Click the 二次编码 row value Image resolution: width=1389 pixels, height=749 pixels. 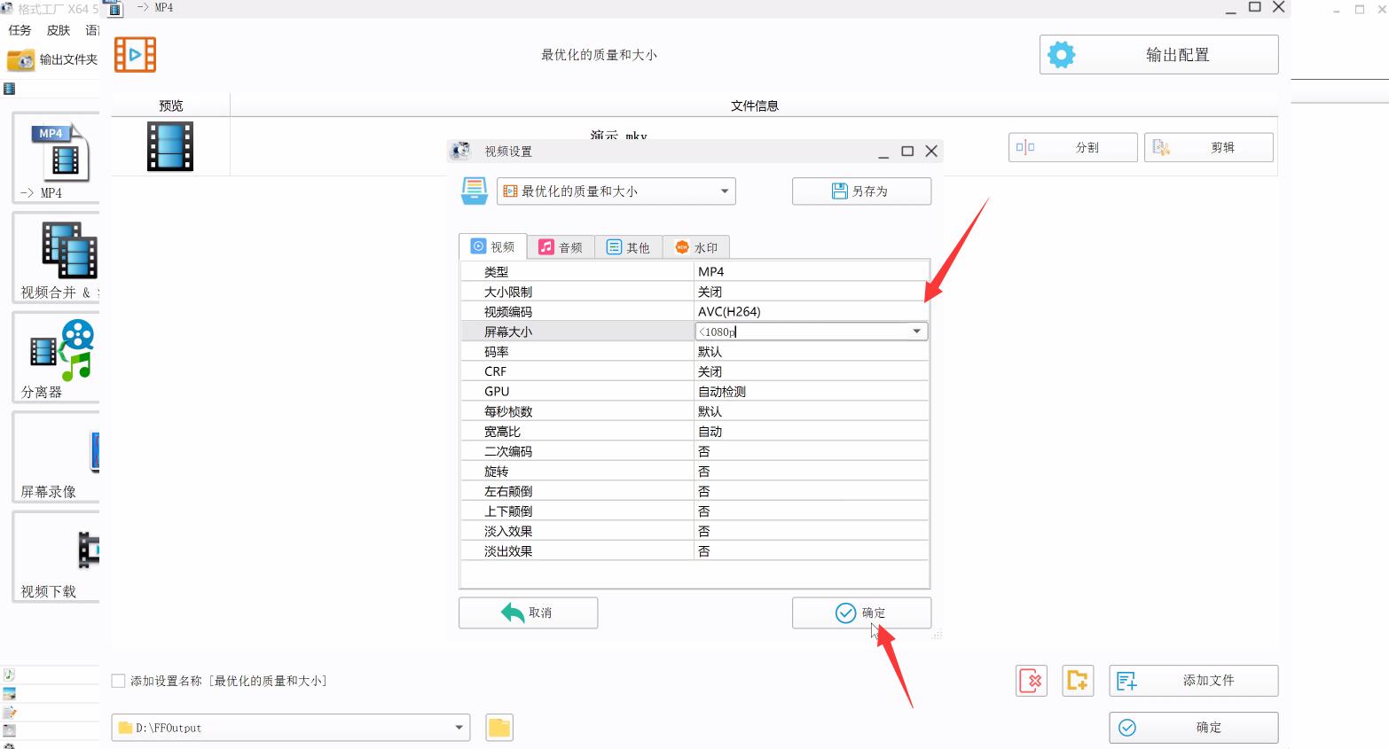click(811, 451)
